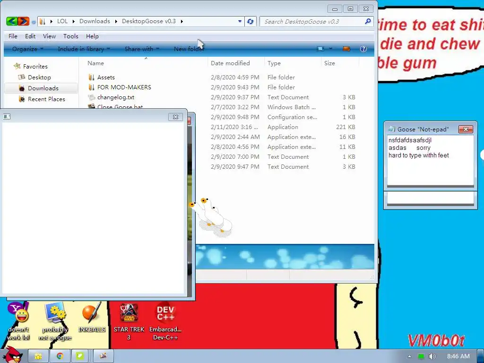The width and height of the screenshot is (484, 363).
Task: Open the INKBALLS desktop icon
Action: point(92,318)
